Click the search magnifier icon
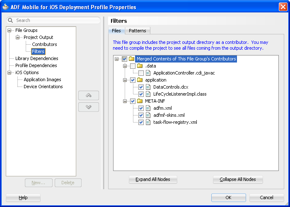The width and height of the screenshot is (290, 207). point(10,20)
